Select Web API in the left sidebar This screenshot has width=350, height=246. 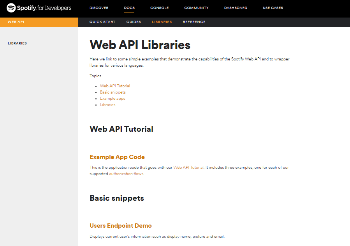click(x=15, y=22)
